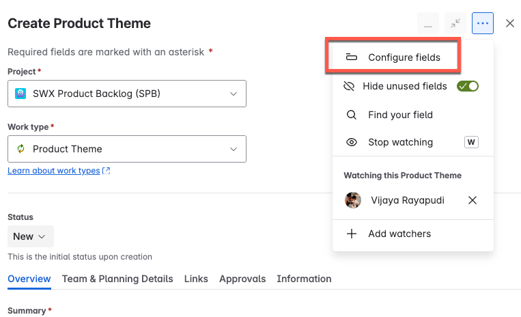
Task: Click the W keyboard shortcut badge
Action: point(471,142)
